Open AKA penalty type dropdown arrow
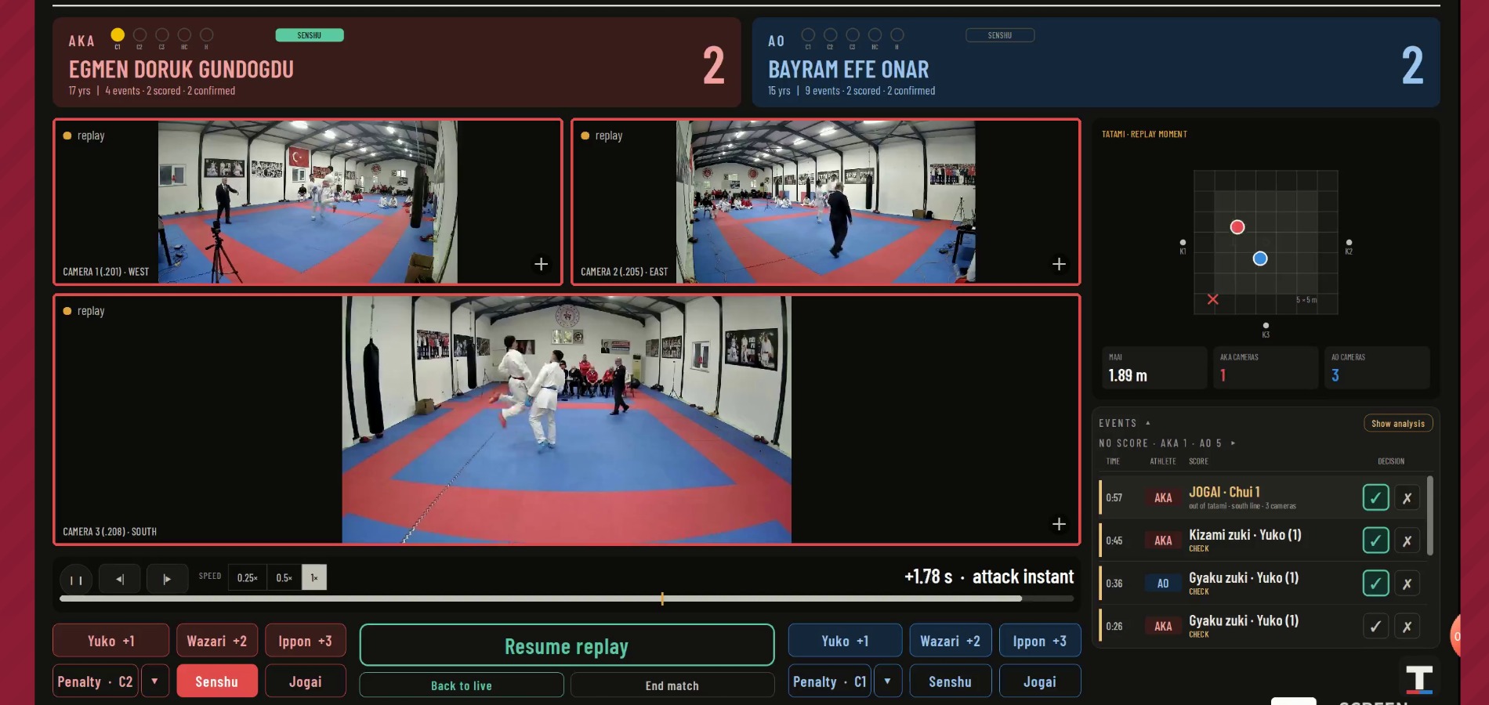 (x=154, y=681)
